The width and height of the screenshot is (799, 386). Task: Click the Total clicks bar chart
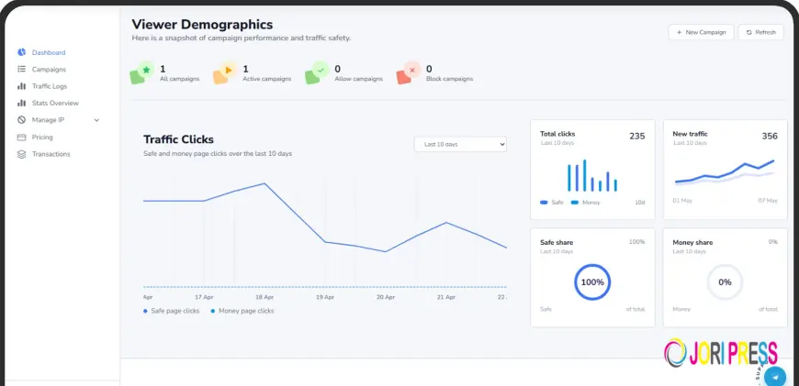click(592, 175)
